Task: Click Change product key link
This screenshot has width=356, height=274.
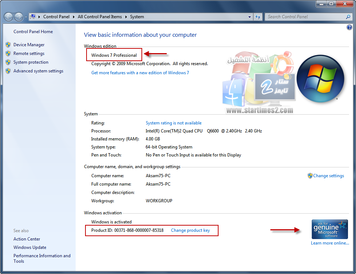Action: pos(190,230)
